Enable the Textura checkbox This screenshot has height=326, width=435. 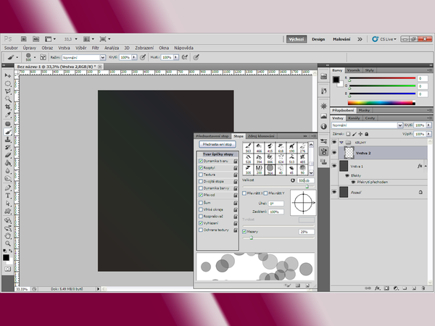click(201, 175)
